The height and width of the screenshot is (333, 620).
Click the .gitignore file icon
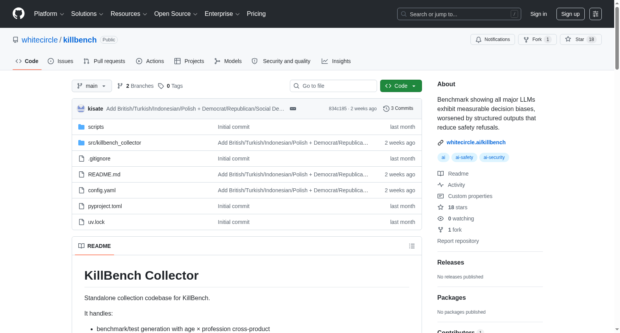click(81, 159)
